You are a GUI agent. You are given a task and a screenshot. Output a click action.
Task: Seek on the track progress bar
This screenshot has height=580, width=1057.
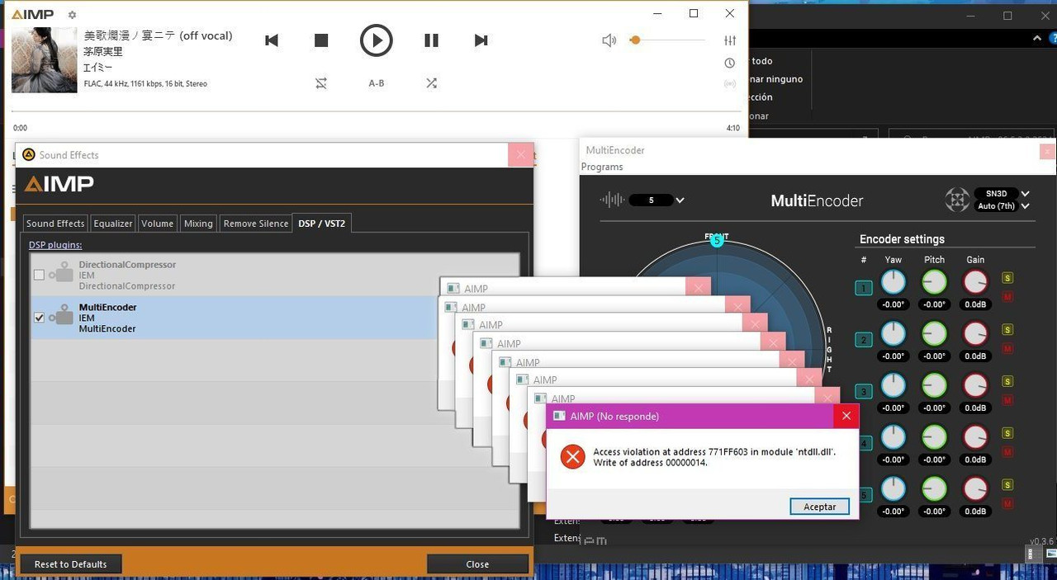(376, 111)
